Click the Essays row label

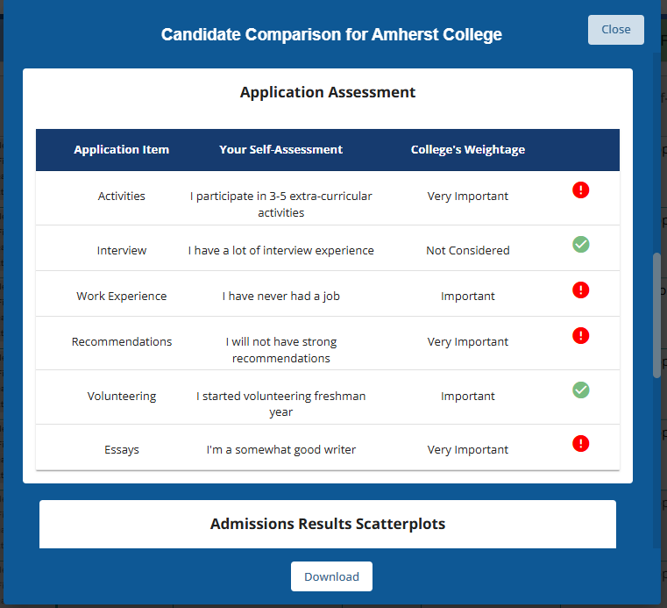click(x=122, y=449)
